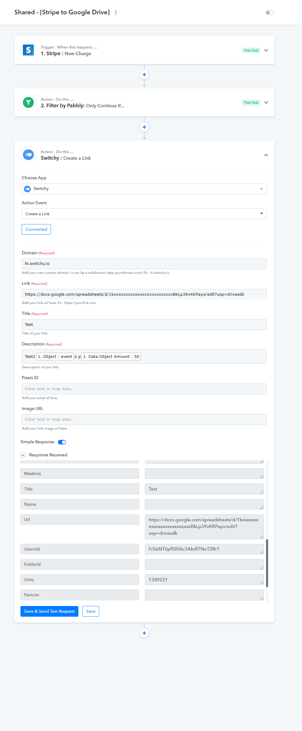
Task: Open the Choose App dropdown
Action: click(144, 189)
